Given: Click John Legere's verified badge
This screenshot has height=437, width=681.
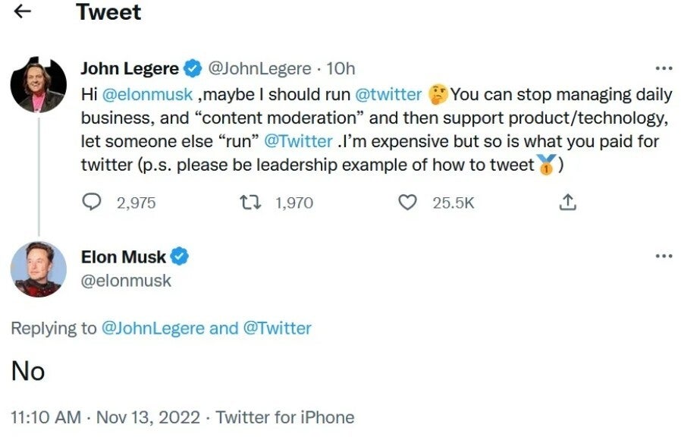Looking at the screenshot, I should pyautogui.click(x=193, y=69).
